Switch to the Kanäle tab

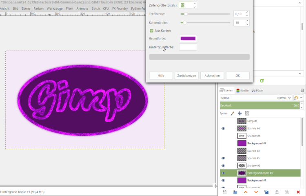[242, 91]
